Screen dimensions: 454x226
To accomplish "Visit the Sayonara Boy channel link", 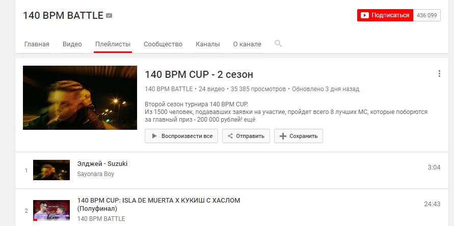I will click(96, 174).
